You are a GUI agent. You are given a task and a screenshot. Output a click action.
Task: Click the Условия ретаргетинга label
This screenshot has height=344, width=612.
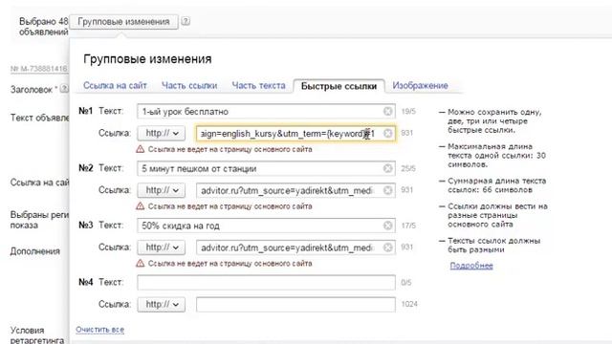click(x=37, y=335)
